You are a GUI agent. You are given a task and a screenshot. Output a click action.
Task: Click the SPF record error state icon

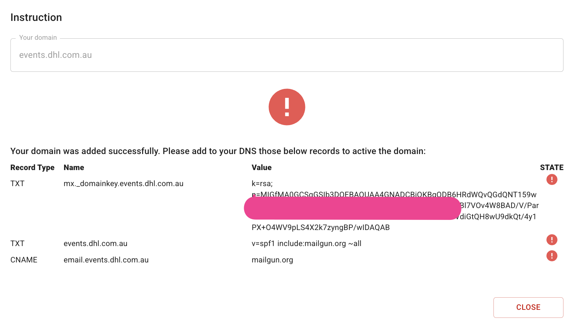point(552,240)
